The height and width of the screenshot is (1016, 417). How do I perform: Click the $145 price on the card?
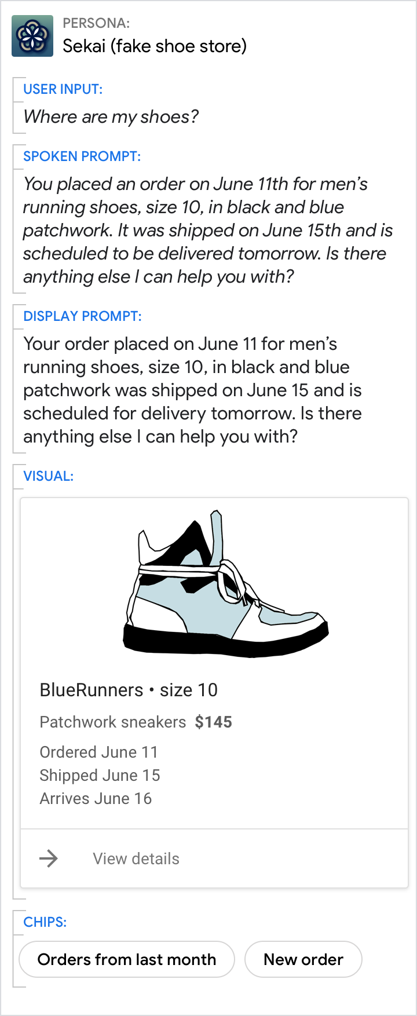214,722
